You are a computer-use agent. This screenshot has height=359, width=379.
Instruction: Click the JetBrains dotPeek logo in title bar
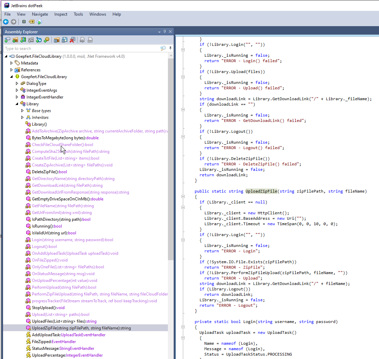(x=7, y=5)
